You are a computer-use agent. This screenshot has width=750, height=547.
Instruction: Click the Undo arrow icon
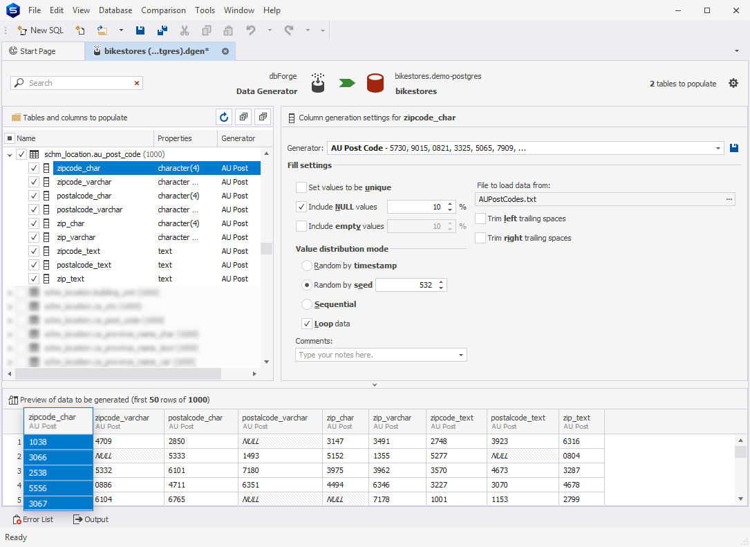click(251, 30)
